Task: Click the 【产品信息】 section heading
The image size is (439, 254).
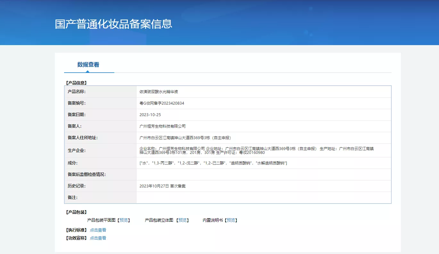Action: [76, 83]
